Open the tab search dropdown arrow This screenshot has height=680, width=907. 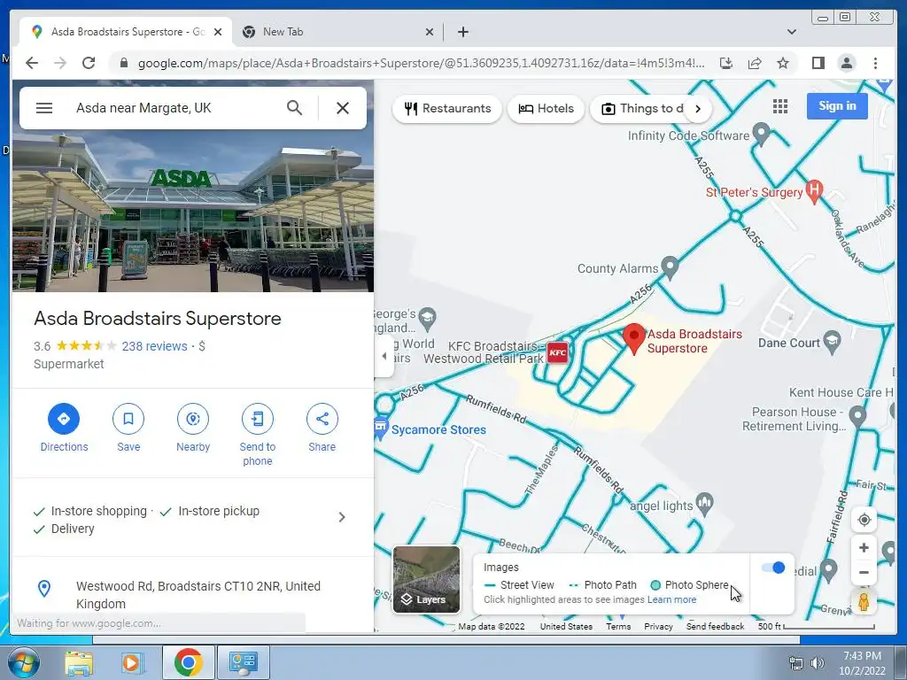coord(791,32)
